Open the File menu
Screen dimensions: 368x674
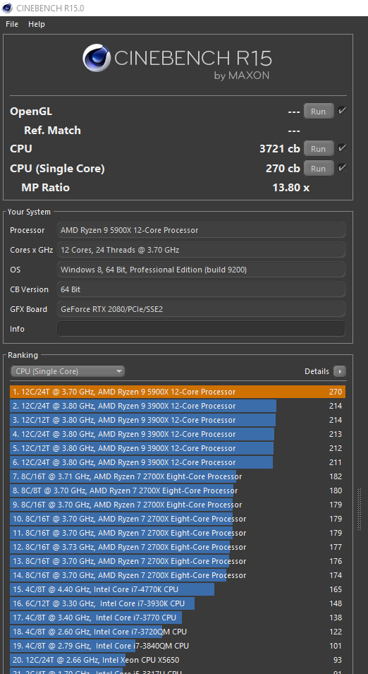point(12,25)
